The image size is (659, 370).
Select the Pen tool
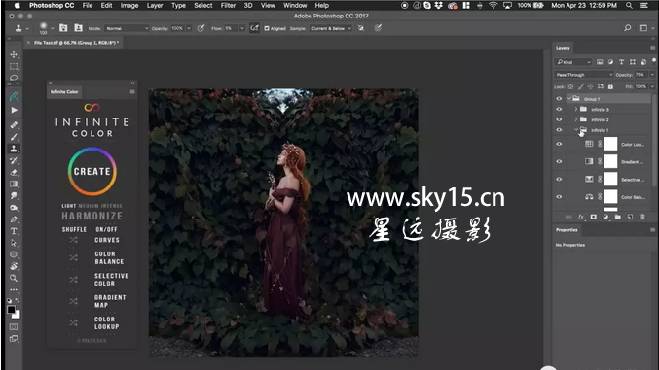coord(14,219)
